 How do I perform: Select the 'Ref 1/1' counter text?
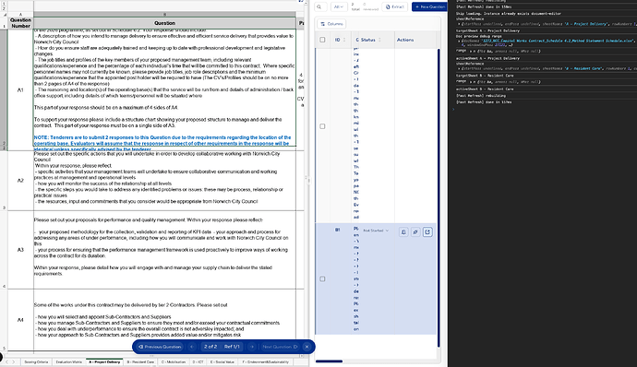tap(232, 347)
